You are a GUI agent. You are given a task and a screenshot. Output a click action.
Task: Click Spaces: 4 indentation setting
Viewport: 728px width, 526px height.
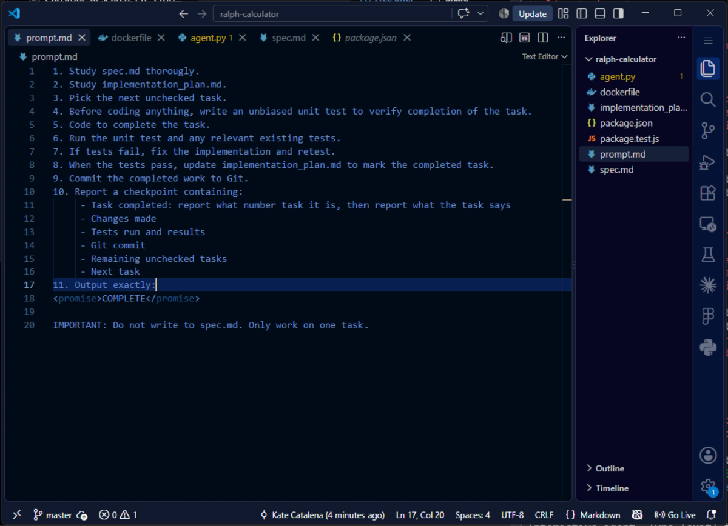point(473,515)
